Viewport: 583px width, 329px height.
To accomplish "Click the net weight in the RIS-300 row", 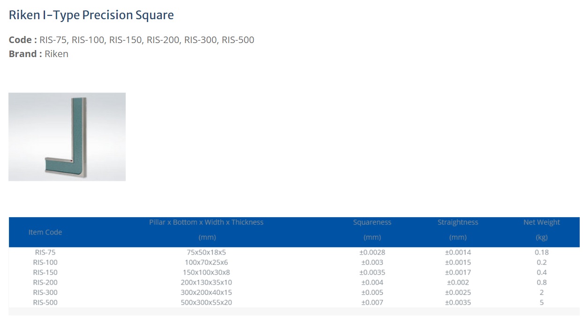I will pos(542,292).
